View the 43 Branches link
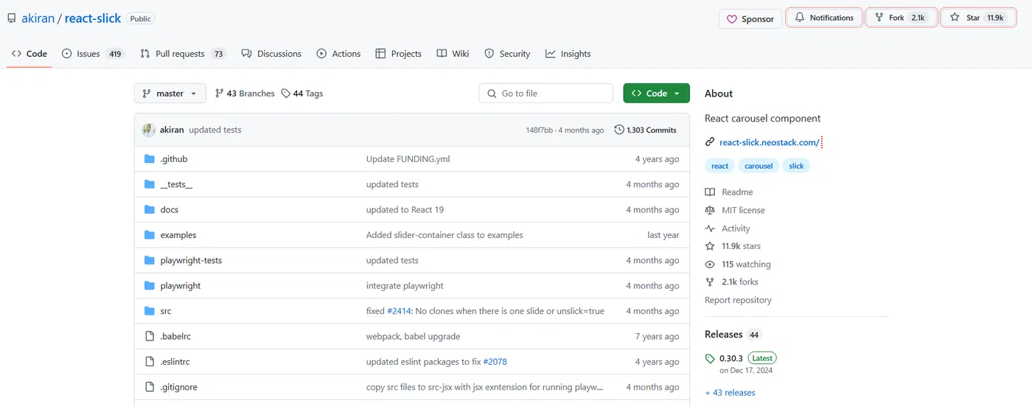 [x=245, y=94]
